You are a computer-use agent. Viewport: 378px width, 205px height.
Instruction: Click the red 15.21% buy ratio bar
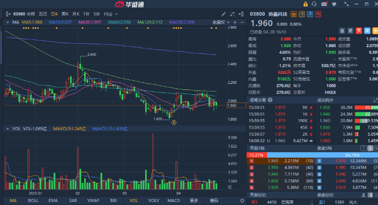257,155
